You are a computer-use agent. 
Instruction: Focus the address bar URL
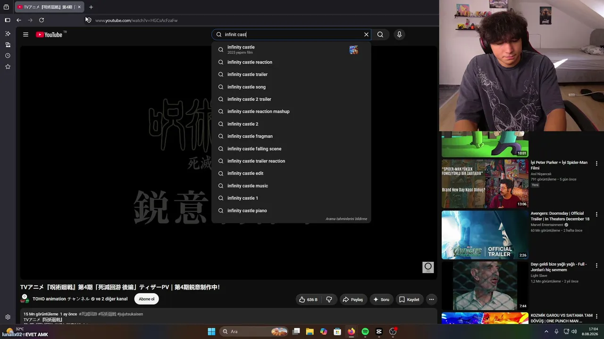click(x=136, y=21)
